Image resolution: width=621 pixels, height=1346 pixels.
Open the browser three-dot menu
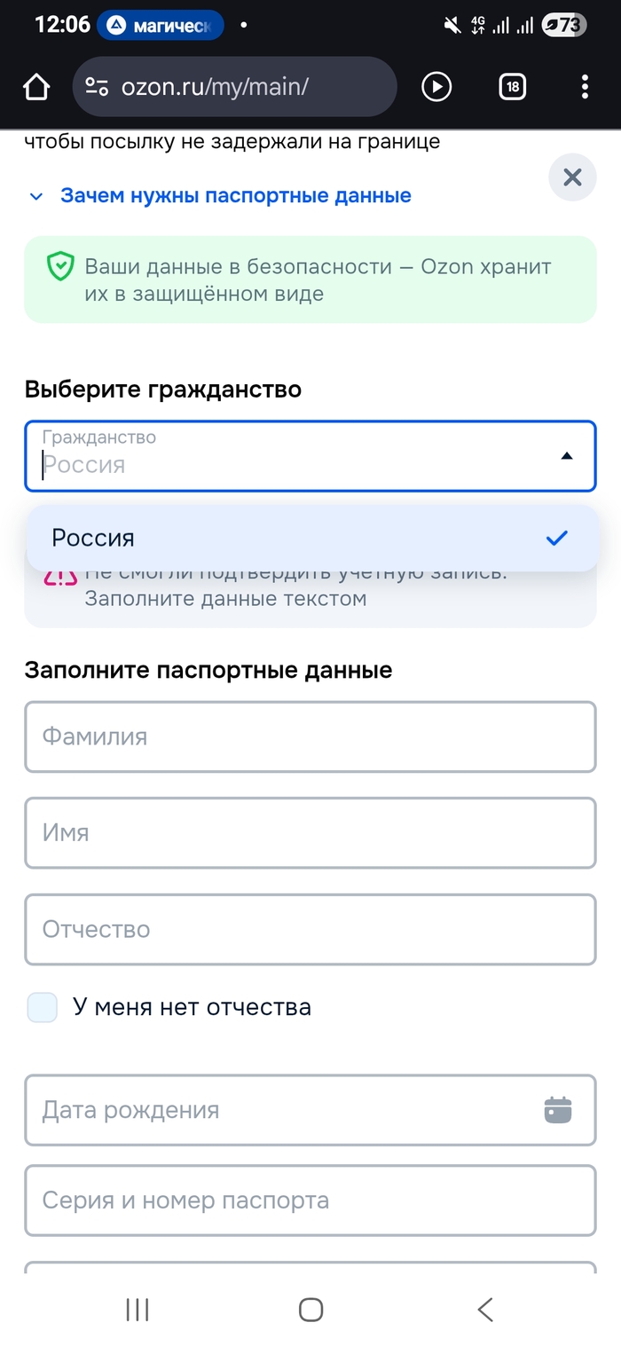tap(585, 87)
